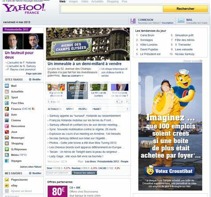This screenshot has width=211, height=197.
Task: Open the Cinéma icon in sidebar
Action: pyautogui.click(x=7, y=120)
